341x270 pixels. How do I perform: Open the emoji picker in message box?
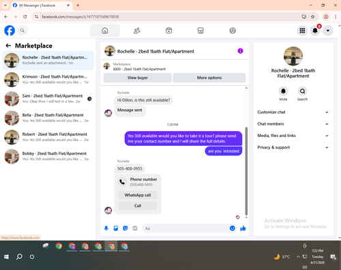(233, 228)
